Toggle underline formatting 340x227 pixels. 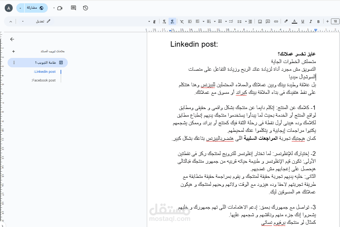click(x=303, y=21)
